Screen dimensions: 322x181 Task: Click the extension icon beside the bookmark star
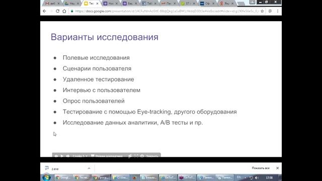pos(270,11)
